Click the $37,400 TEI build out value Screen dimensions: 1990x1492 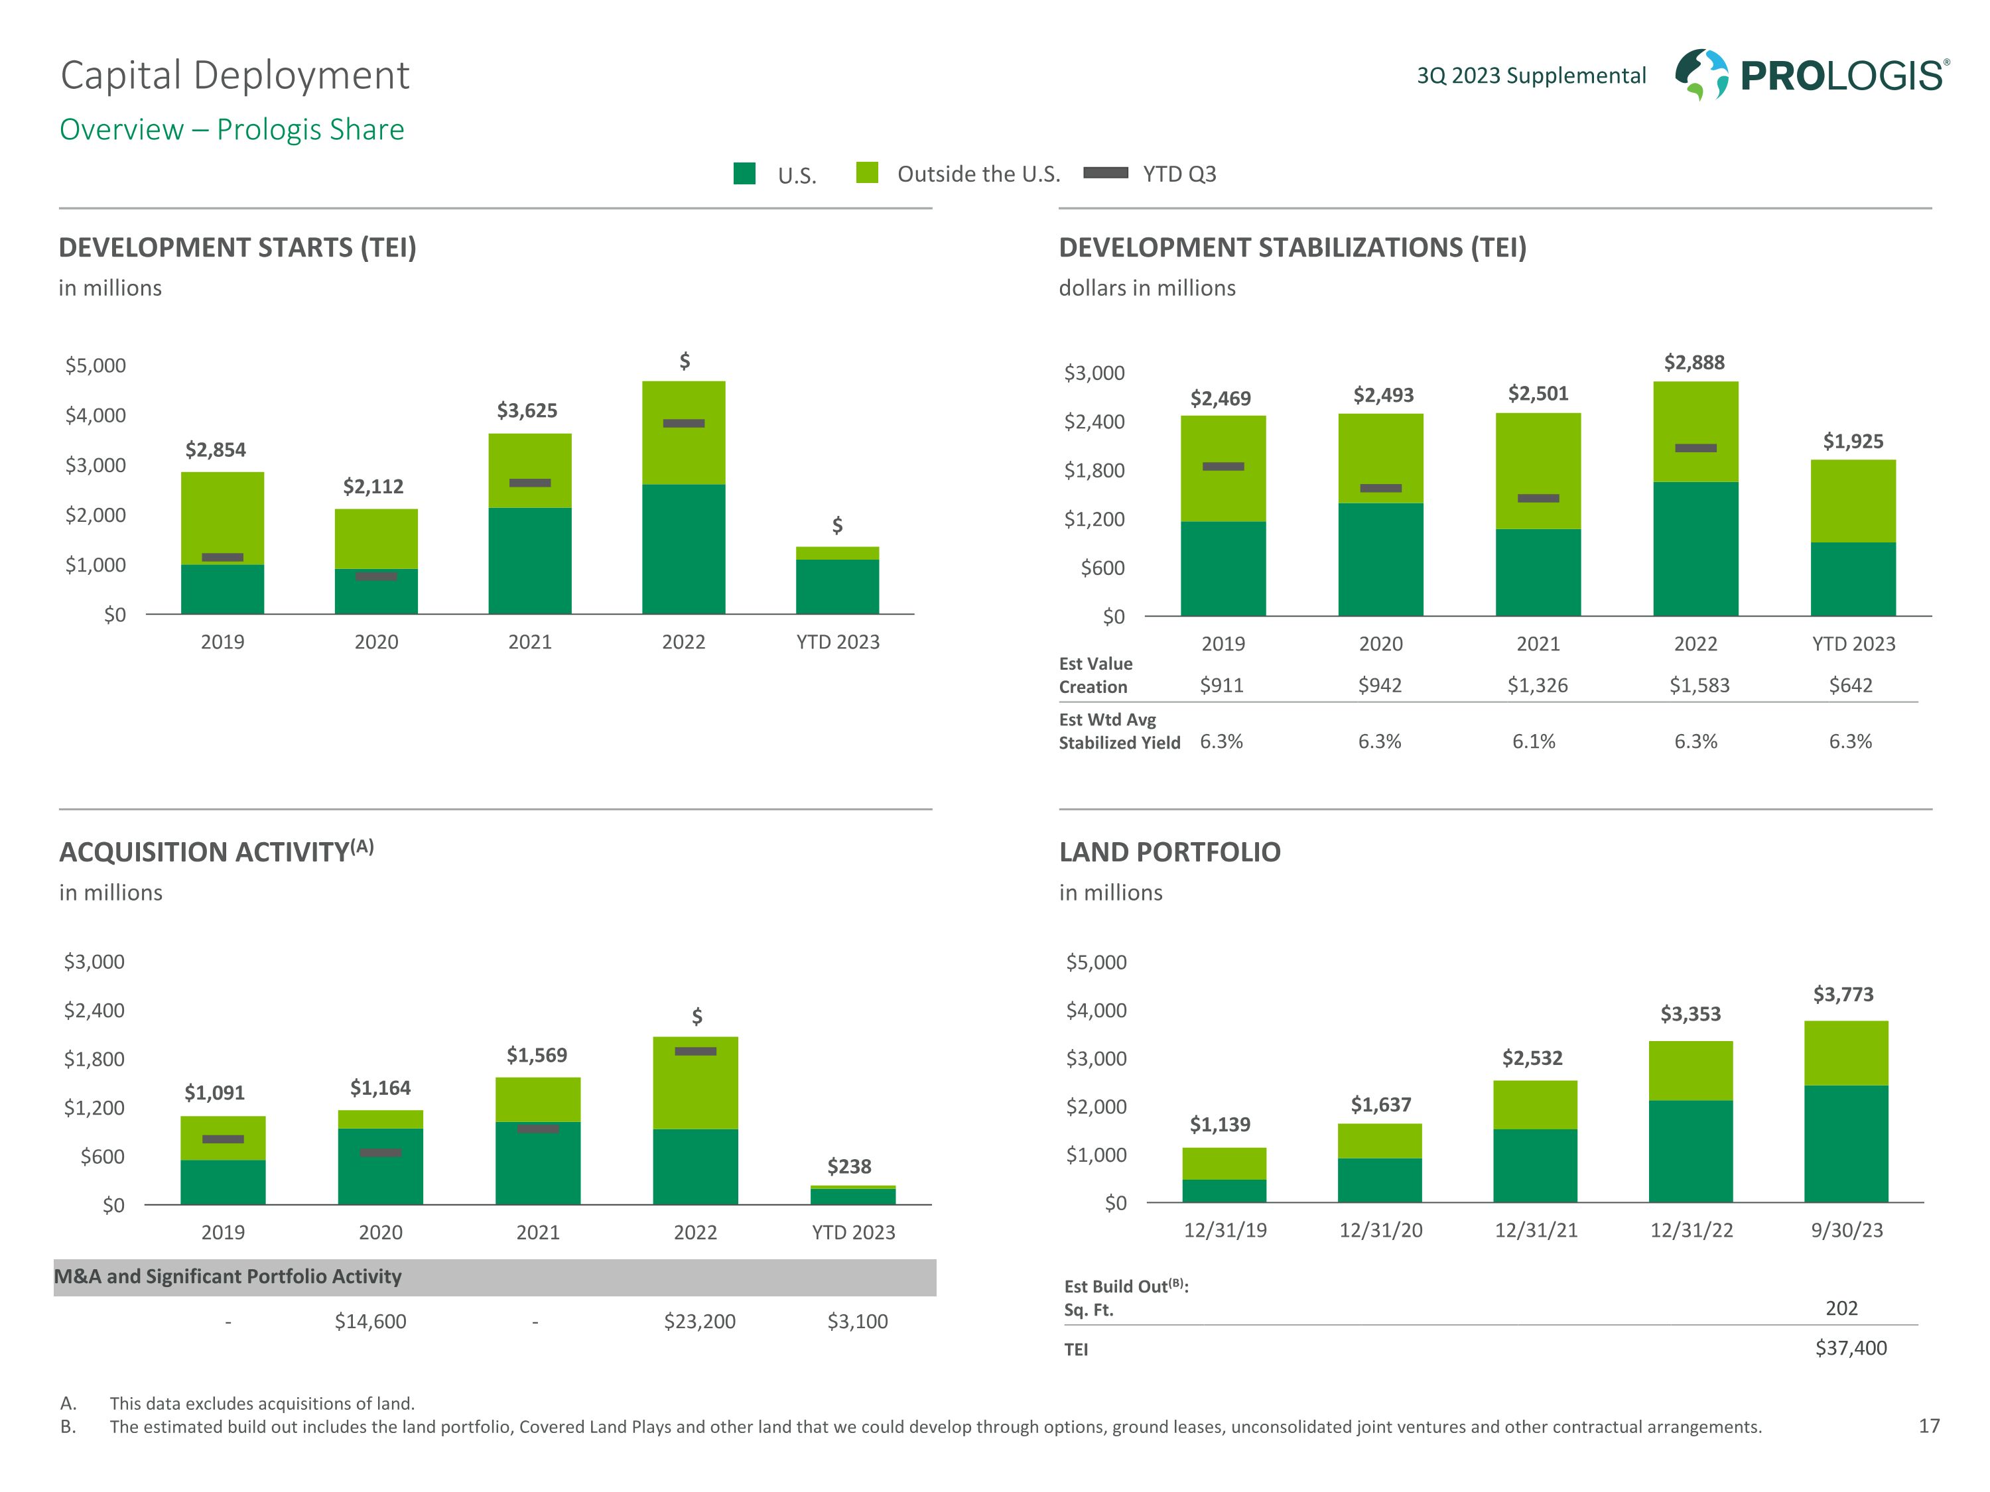click(1851, 1348)
